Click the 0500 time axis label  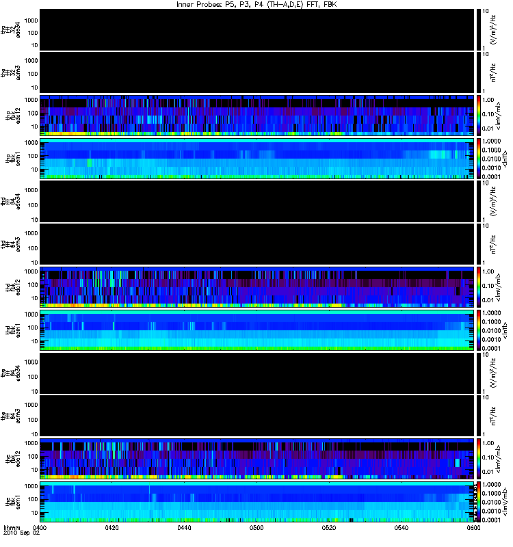pos(256,527)
